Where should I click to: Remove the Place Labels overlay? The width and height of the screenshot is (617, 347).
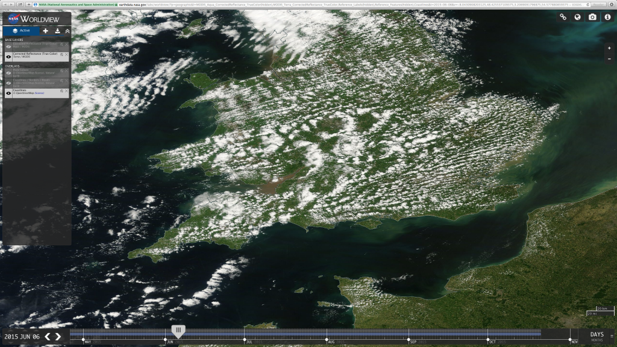click(66, 71)
